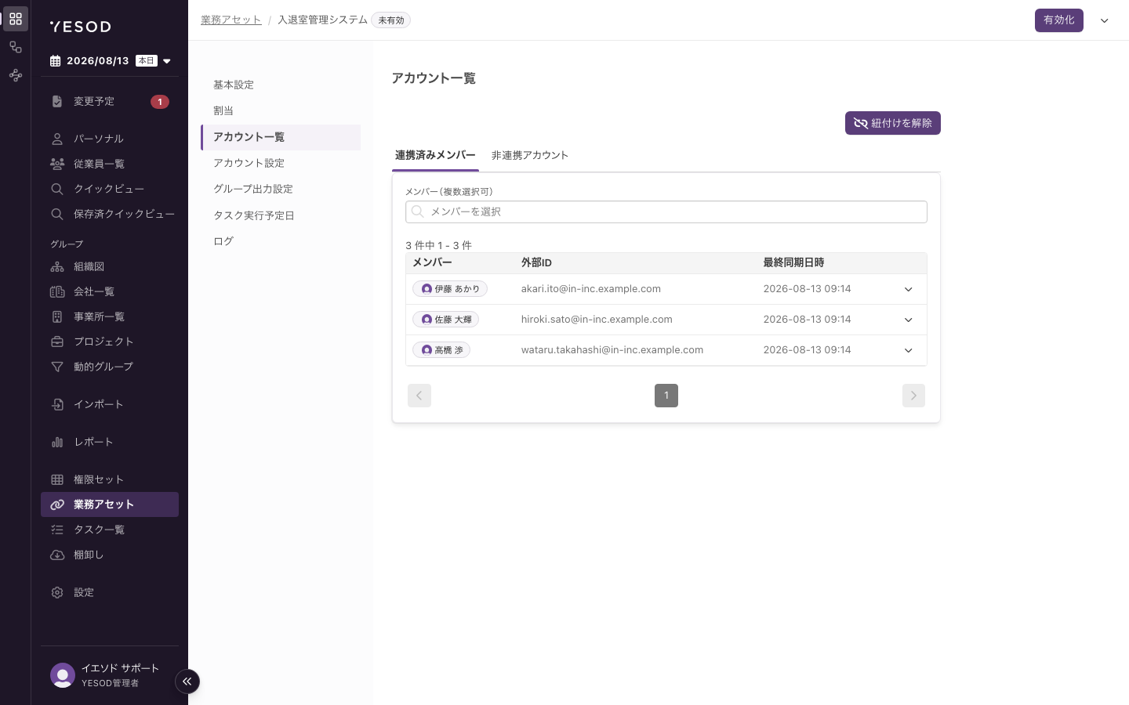Viewport: 1129px width, 705px height.
Task: Open 会社一覧 in sidebar
Action: 110,291
